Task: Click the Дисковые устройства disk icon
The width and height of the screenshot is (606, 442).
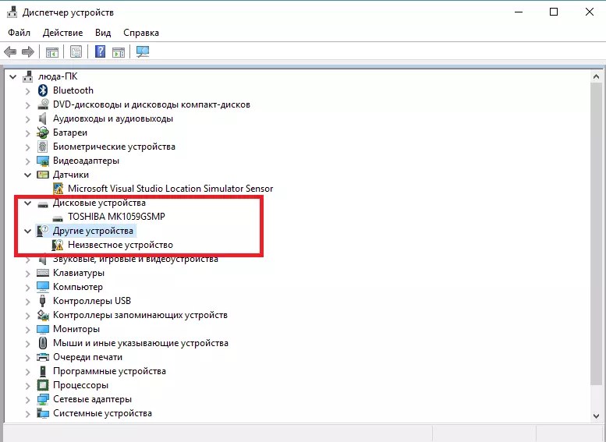Action: (x=43, y=203)
